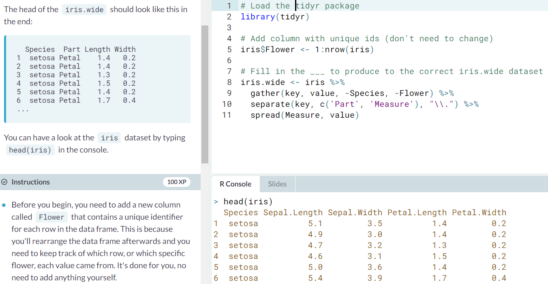Click the head(iris) inline code in description
548x284 pixels.
[30, 150]
